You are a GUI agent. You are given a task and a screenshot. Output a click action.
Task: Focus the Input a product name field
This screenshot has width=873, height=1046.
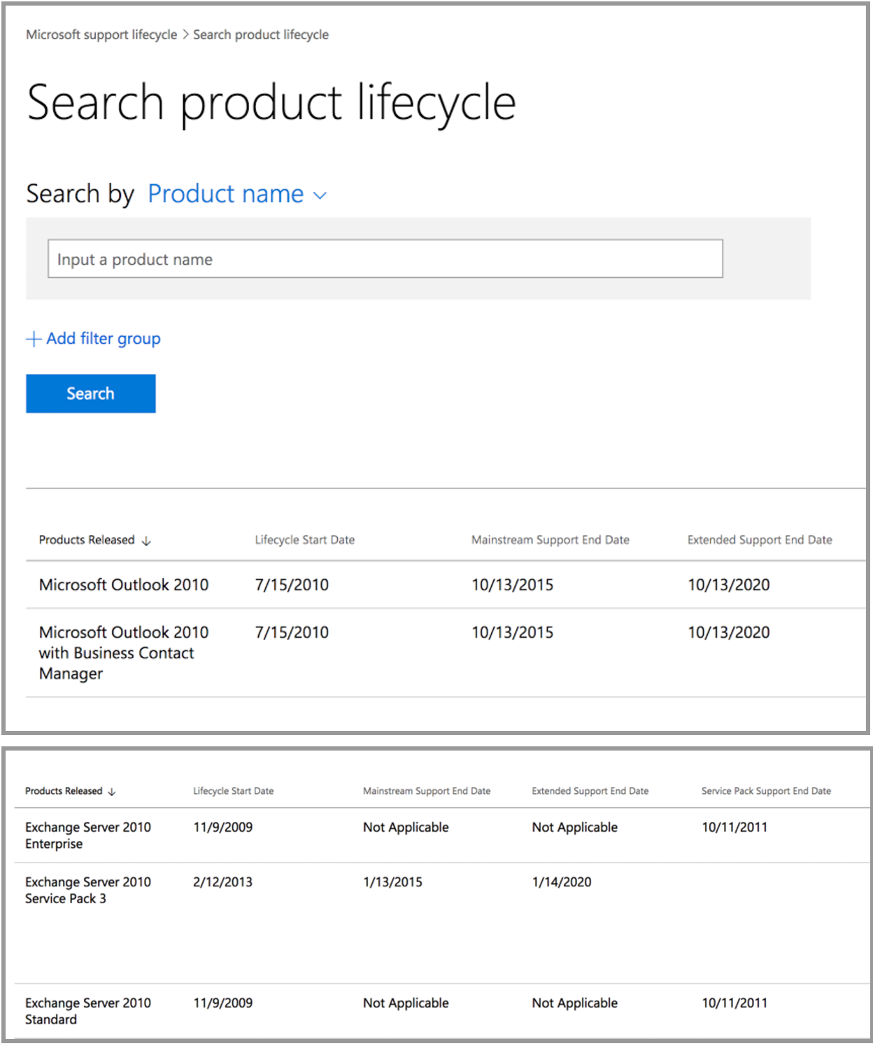[x=385, y=259]
